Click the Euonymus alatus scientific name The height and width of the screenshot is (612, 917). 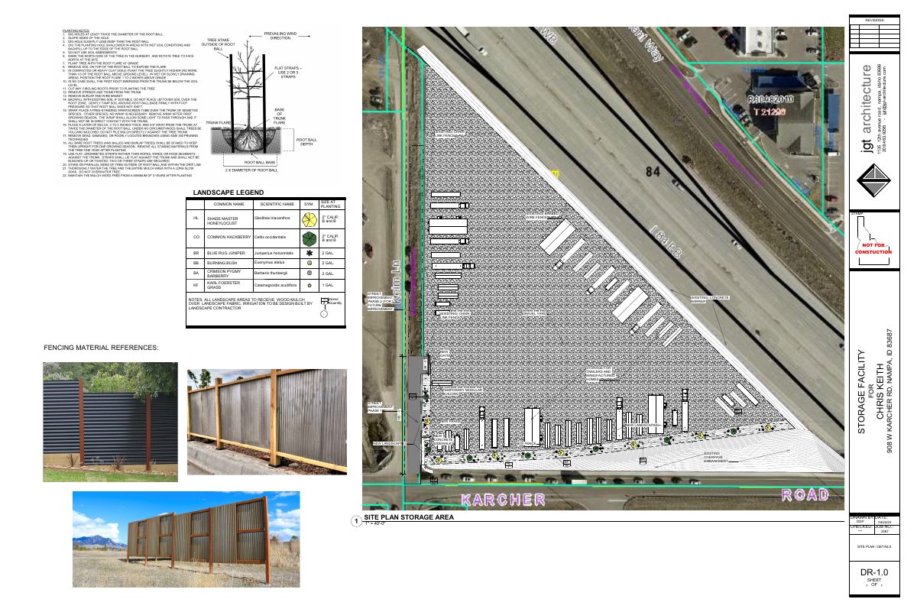(x=269, y=263)
